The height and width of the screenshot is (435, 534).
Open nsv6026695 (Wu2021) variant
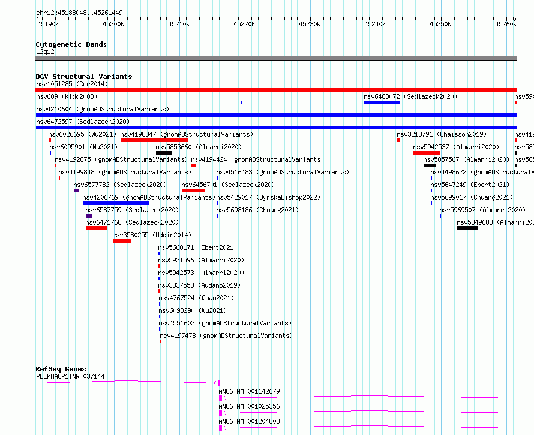coord(82,134)
